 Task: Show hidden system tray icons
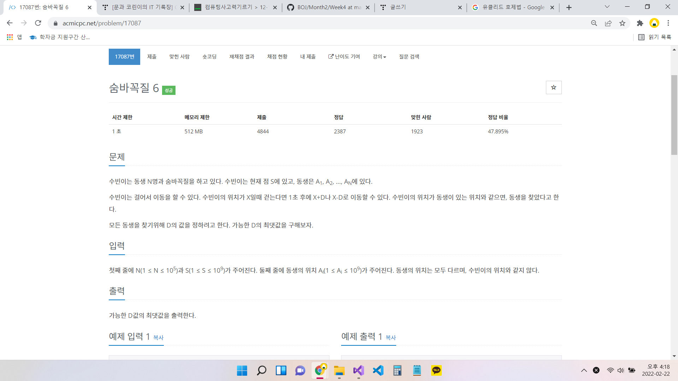(x=584, y=370)
